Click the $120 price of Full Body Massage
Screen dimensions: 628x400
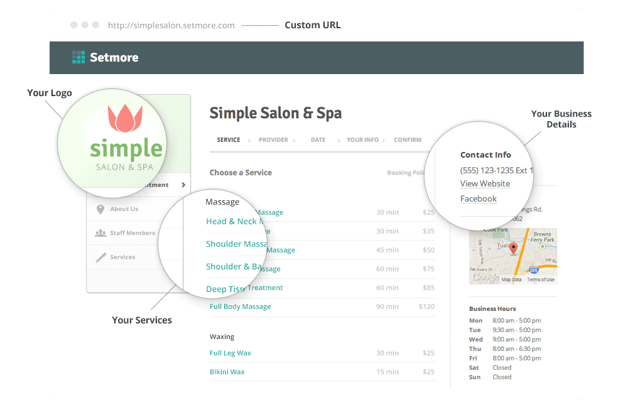pos(426,306)
